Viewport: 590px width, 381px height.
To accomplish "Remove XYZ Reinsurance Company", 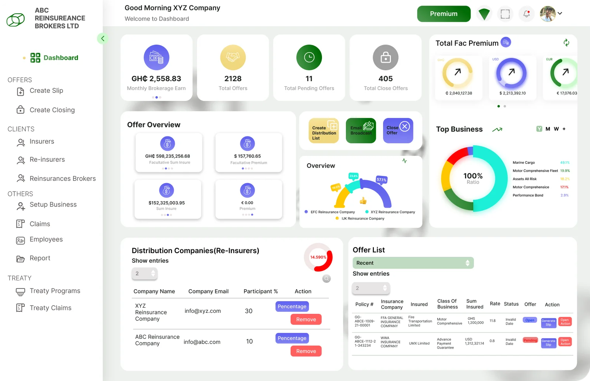I will 306,319.
